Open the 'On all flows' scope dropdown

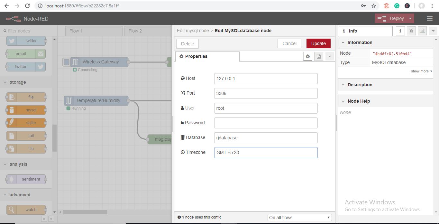pyautogui.click(x=299, y=218)
